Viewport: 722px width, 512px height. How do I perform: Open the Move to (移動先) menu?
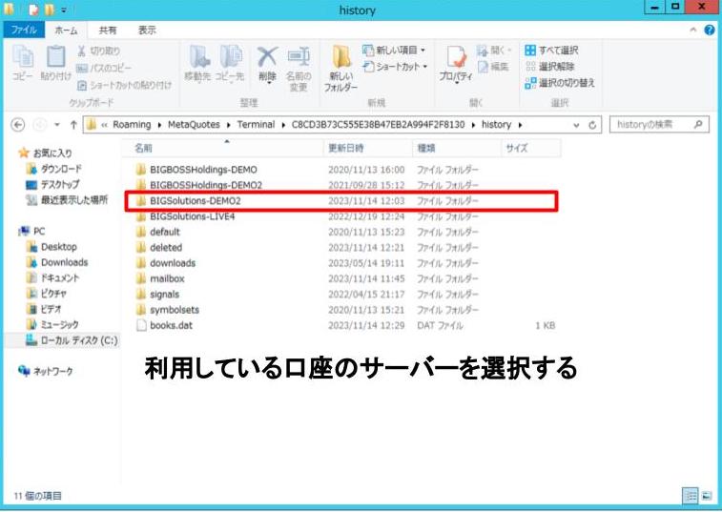[197, 65]
